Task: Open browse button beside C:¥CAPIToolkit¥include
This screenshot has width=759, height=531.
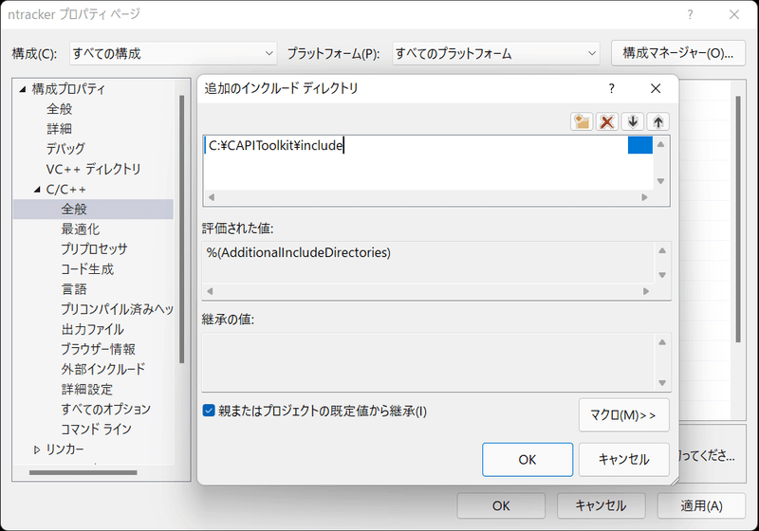Action: pyautogui.click(x=639, y=145)
